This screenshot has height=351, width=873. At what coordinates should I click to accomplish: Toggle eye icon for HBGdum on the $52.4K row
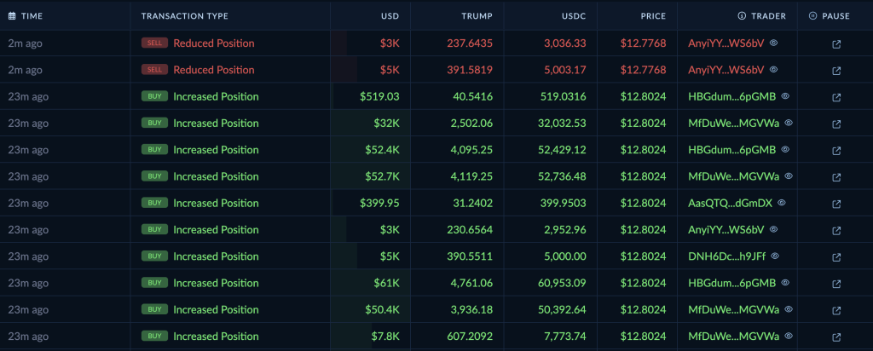[785, 149]
